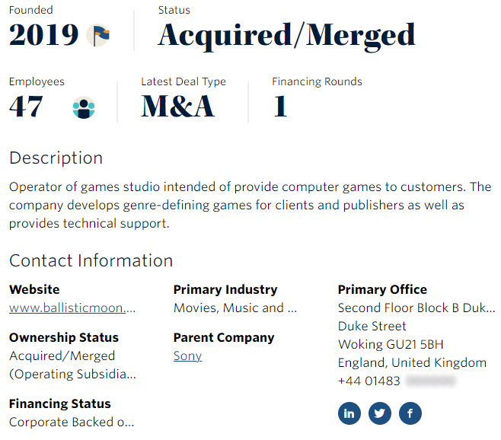Visit the www.ballisticmoon website link

(72, 308)
